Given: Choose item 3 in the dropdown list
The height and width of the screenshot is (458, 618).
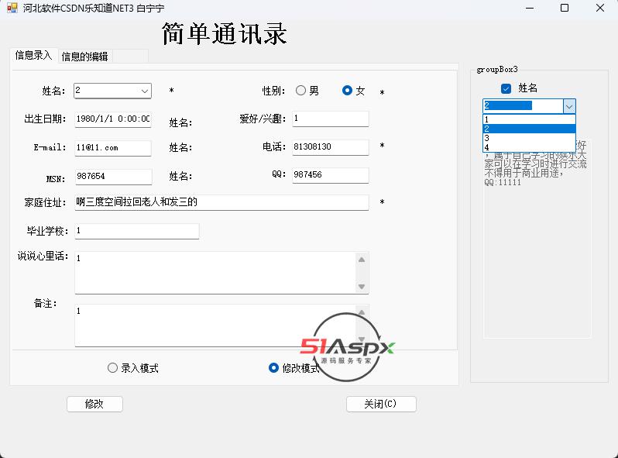Looking at the screenshot, I should point(528,138).
